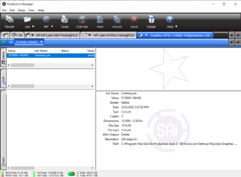This screenshot has height=177, width=241.
Task: Click the Status column header
Action: [72, 51]
